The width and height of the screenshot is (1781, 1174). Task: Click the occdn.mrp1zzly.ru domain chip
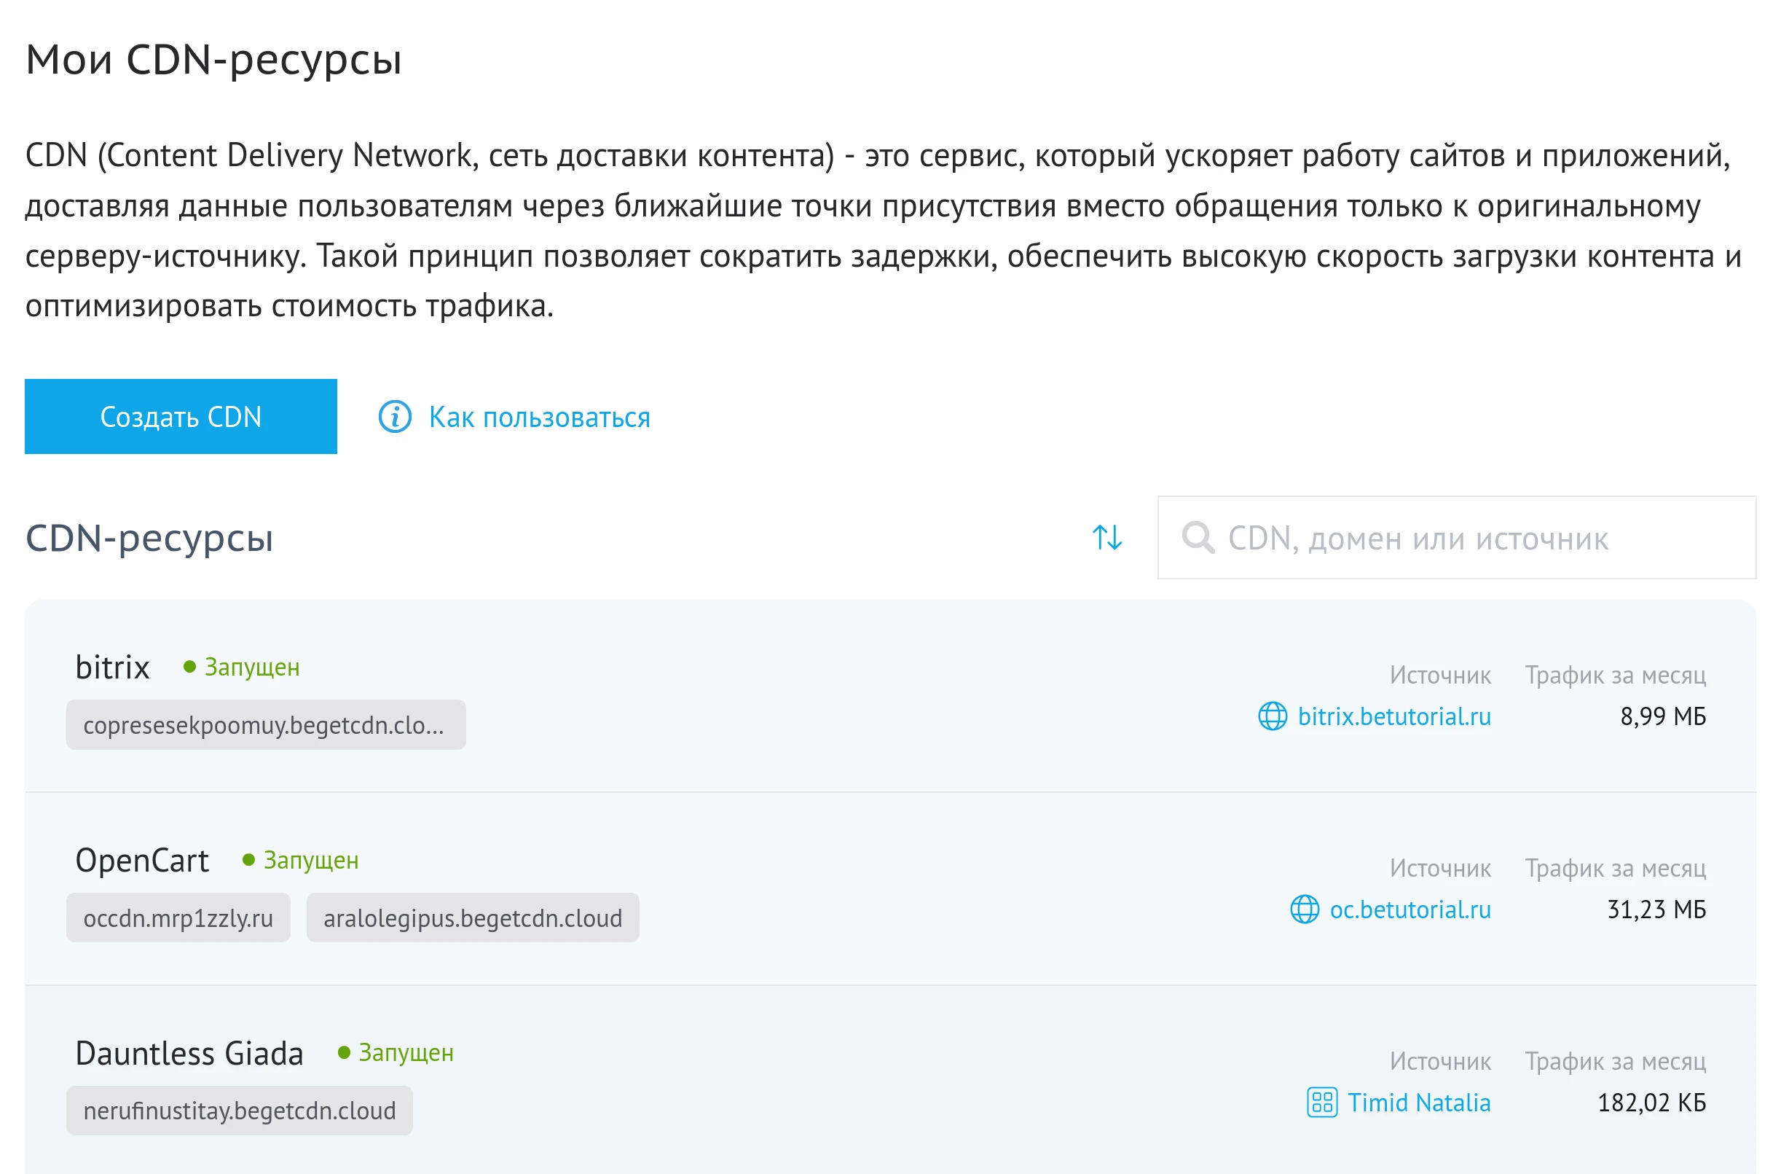coord(178,917)
